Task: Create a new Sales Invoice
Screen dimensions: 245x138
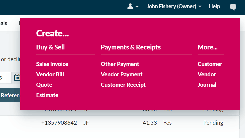Action: coord(52,64)
